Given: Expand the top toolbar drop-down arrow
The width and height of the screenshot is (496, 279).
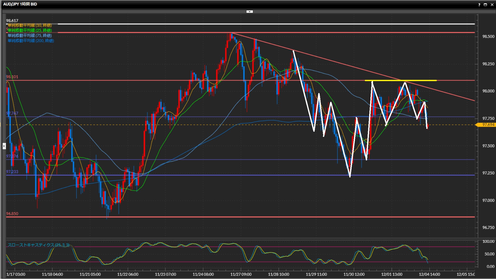Looking at the screenshot, I should pos(249,12).
